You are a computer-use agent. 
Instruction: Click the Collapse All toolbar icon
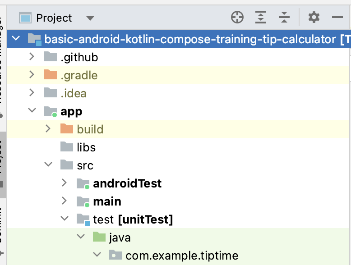(x=284, y=18)
